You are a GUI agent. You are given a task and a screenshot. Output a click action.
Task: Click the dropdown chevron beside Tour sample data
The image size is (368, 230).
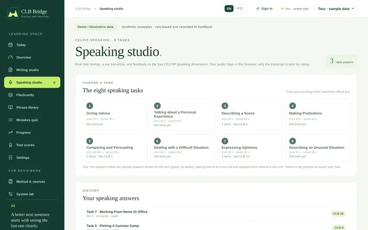[353, 9]
